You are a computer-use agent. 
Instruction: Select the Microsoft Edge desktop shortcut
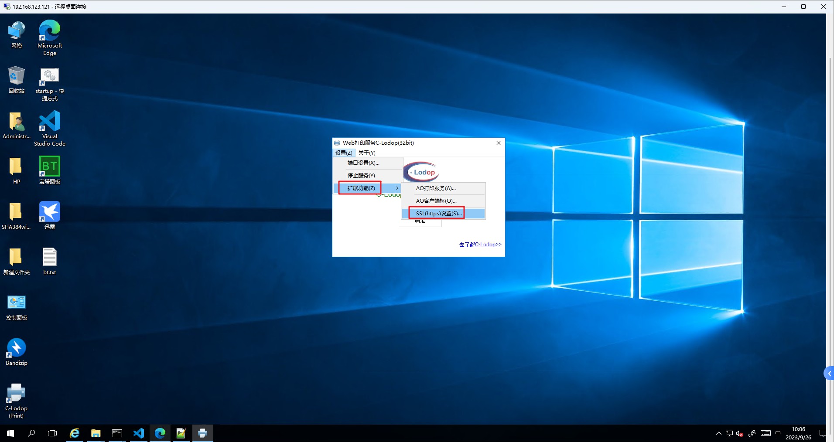[x=50, y=38]
